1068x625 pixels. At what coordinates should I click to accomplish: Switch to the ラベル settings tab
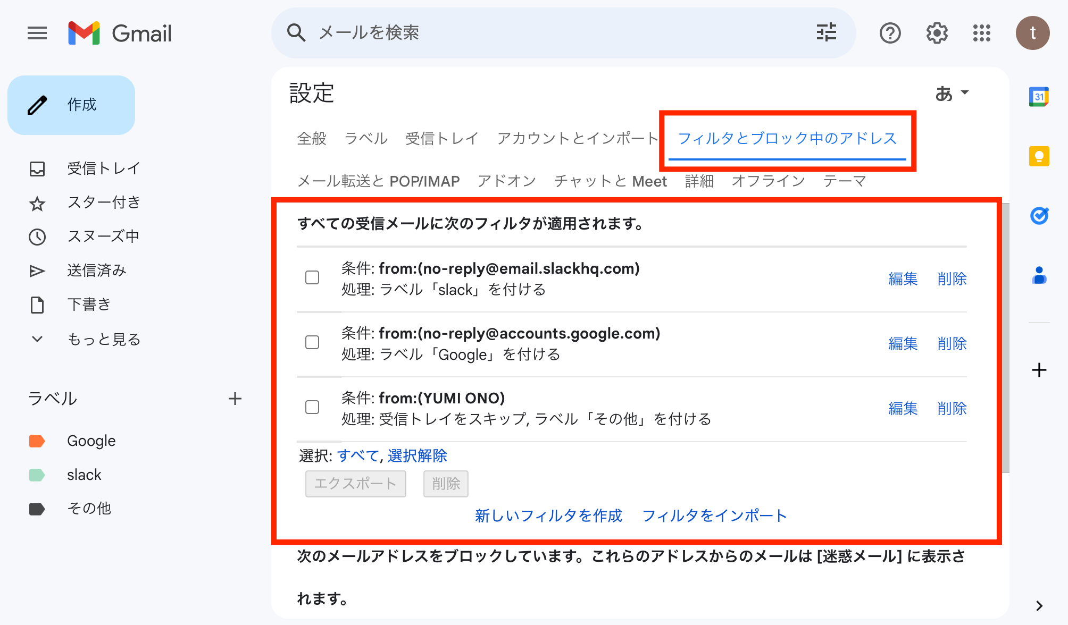[366, 139]
